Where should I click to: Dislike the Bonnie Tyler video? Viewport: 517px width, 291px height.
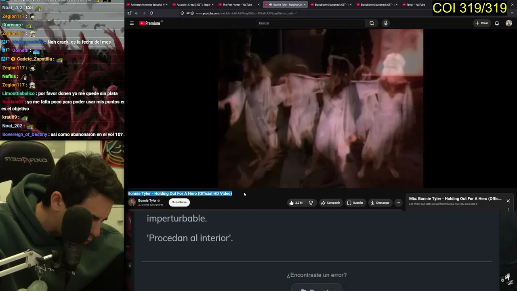(311, 202)
